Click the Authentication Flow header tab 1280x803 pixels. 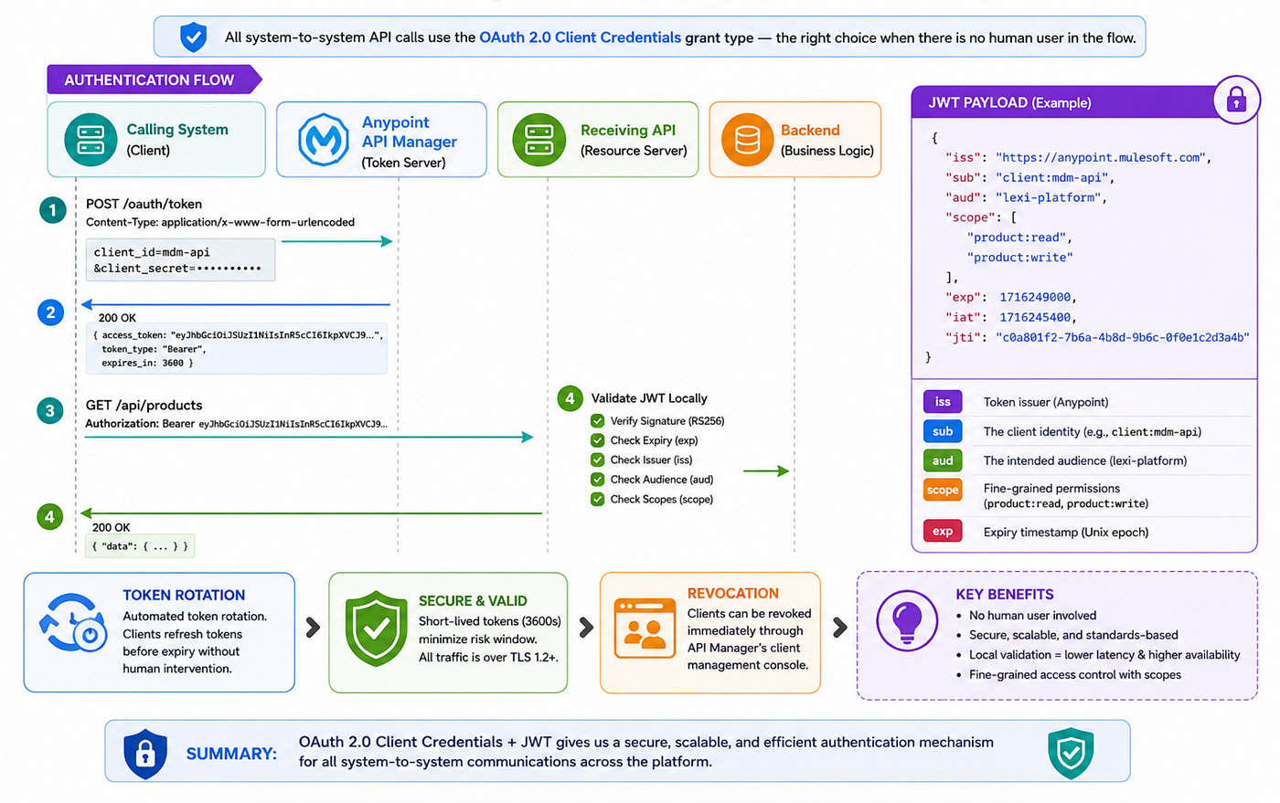pyautogui.click(x=155, y=79)
